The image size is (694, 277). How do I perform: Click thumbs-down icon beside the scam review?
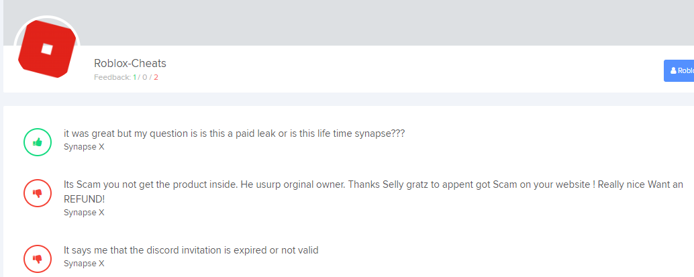coord(38,193)
